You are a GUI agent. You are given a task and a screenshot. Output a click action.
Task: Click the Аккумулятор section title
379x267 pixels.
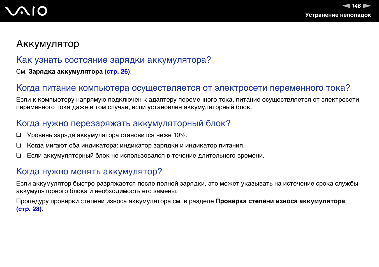click(x=48, y=44)
